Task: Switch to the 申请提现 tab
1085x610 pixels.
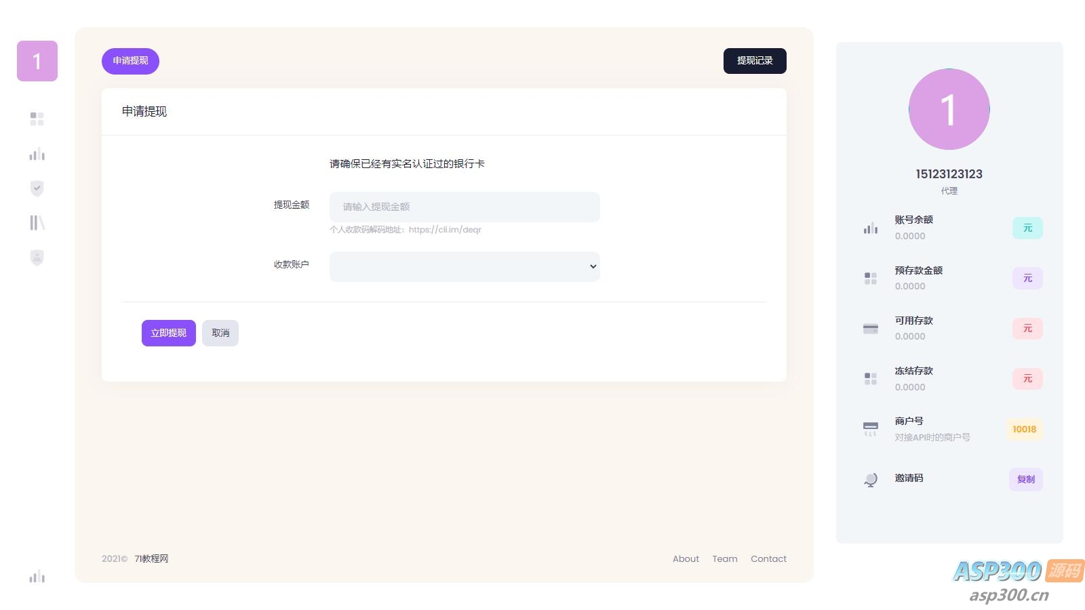Action: 130,61
